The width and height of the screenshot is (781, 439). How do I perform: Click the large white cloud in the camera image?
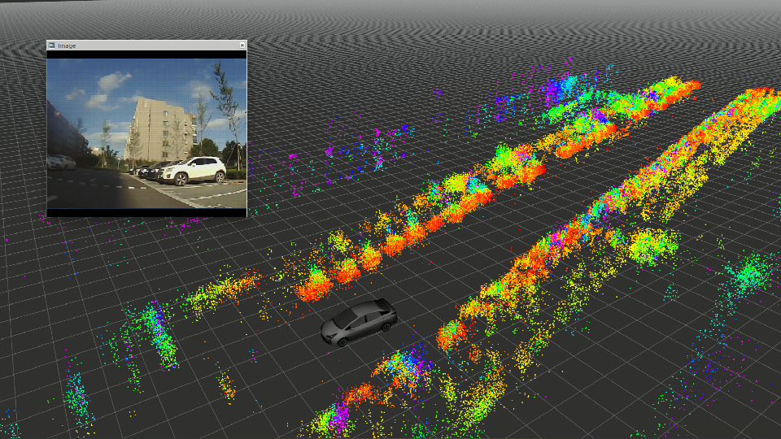tap(112, 82)
